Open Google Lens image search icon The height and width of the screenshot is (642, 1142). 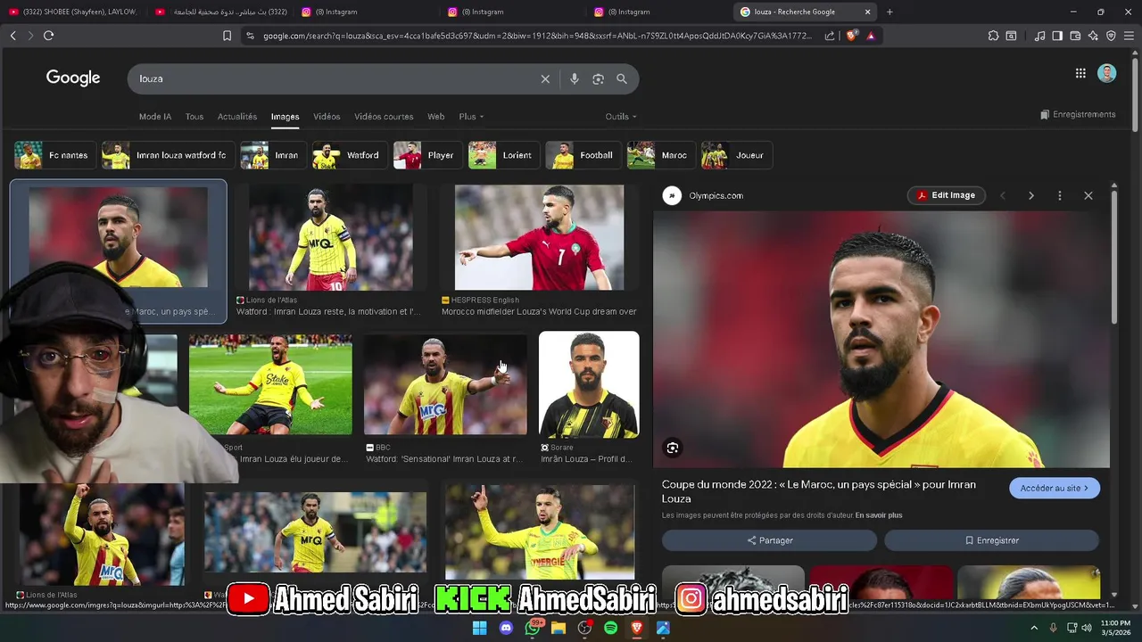[598, 78]
